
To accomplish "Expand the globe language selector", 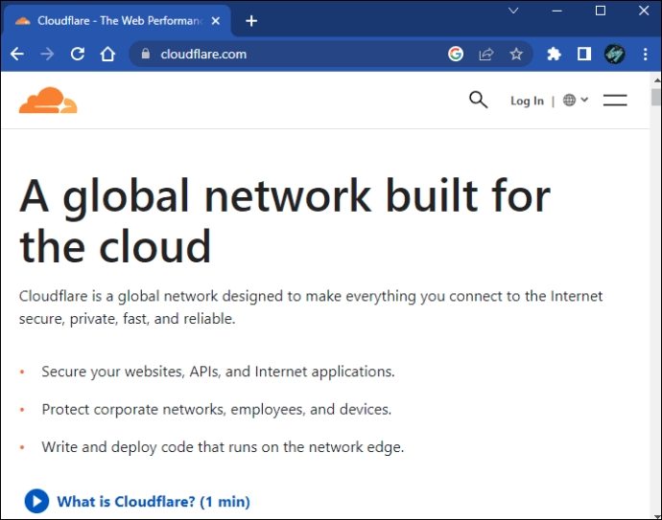I will [x=576, y=100].
